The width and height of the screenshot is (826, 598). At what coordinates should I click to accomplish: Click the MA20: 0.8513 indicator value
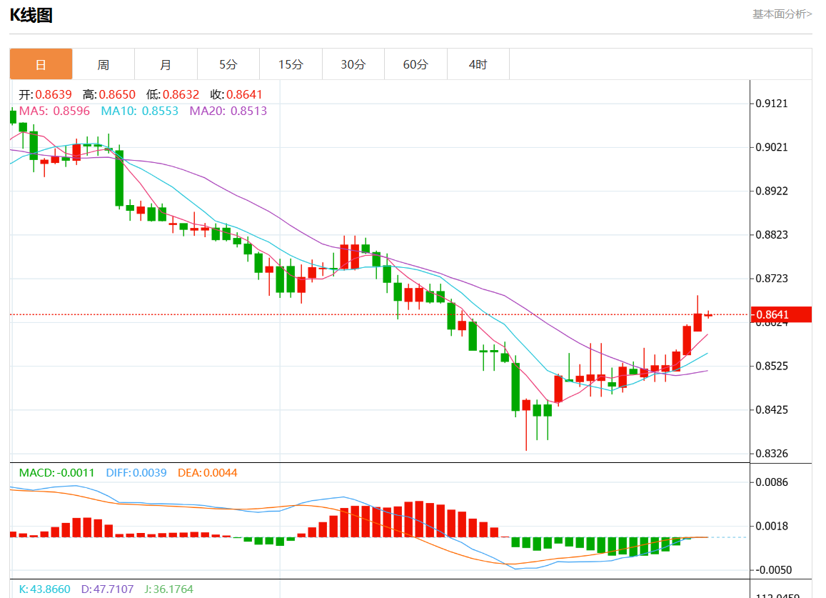228,111
